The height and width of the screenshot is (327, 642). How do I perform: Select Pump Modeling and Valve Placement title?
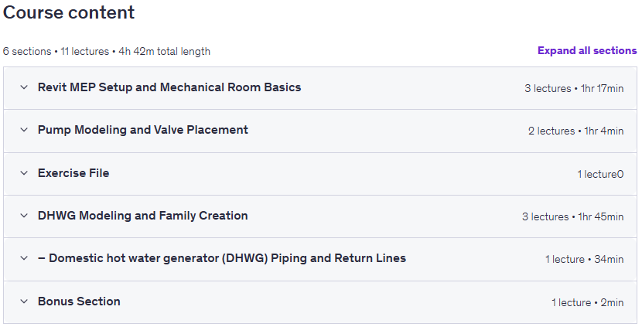tap(143, 130)
